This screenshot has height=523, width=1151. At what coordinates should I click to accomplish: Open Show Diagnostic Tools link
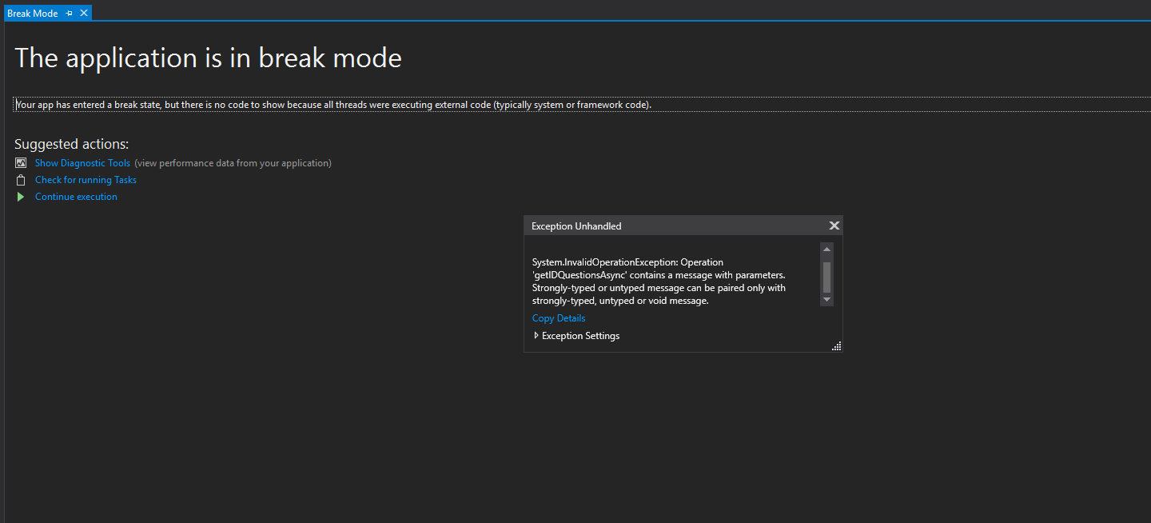[x=82, y=163]
